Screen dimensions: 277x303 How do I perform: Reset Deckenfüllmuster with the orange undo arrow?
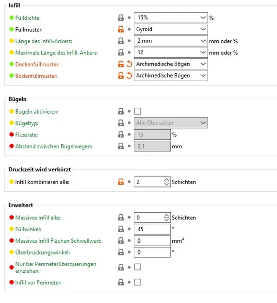coord(129,64)
